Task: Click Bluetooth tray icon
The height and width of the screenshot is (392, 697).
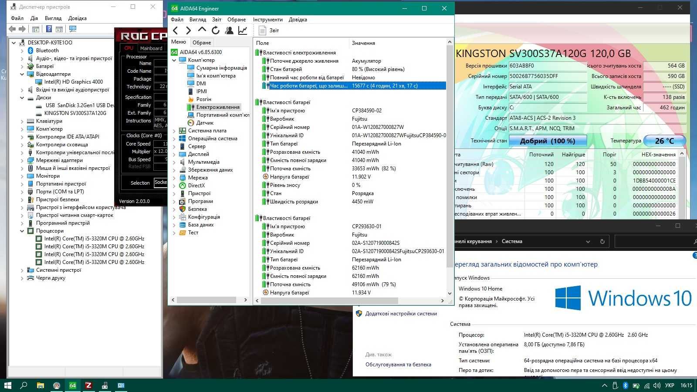Action: (x=625, y=385)
